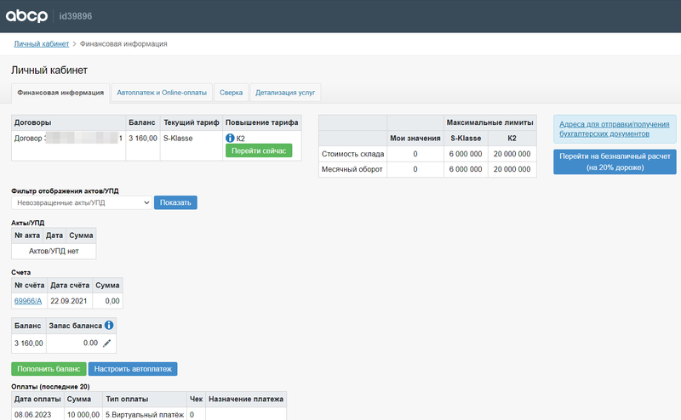This screenshot has height=420, width=681.
Task: Click info icon next to K2 tariff
Action: (230, 138)
